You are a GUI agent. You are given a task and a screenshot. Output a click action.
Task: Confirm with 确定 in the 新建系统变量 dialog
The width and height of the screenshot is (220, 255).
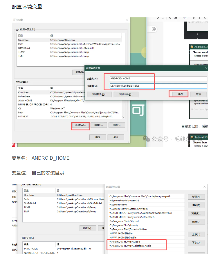181,94
